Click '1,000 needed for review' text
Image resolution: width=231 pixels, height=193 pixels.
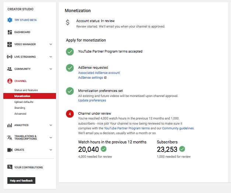coord(174,157)
